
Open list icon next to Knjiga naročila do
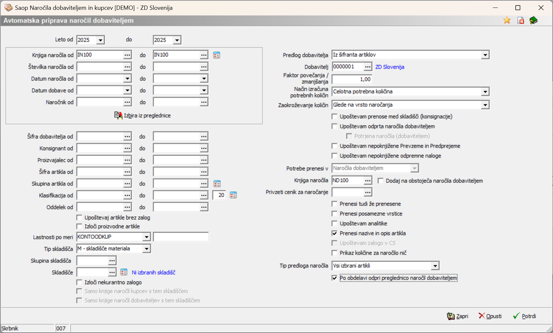point(217,55)
